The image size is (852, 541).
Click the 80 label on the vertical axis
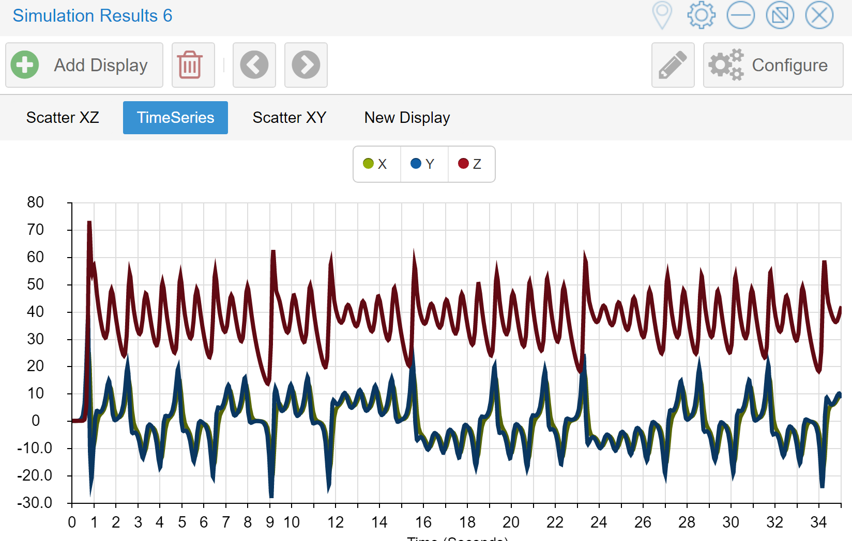36,202
